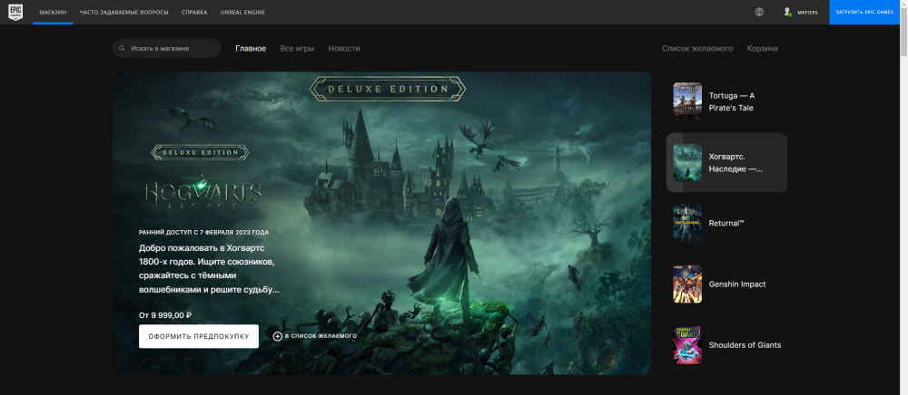
Task: Open the СПРАВКА menu item
Action: 194,12
